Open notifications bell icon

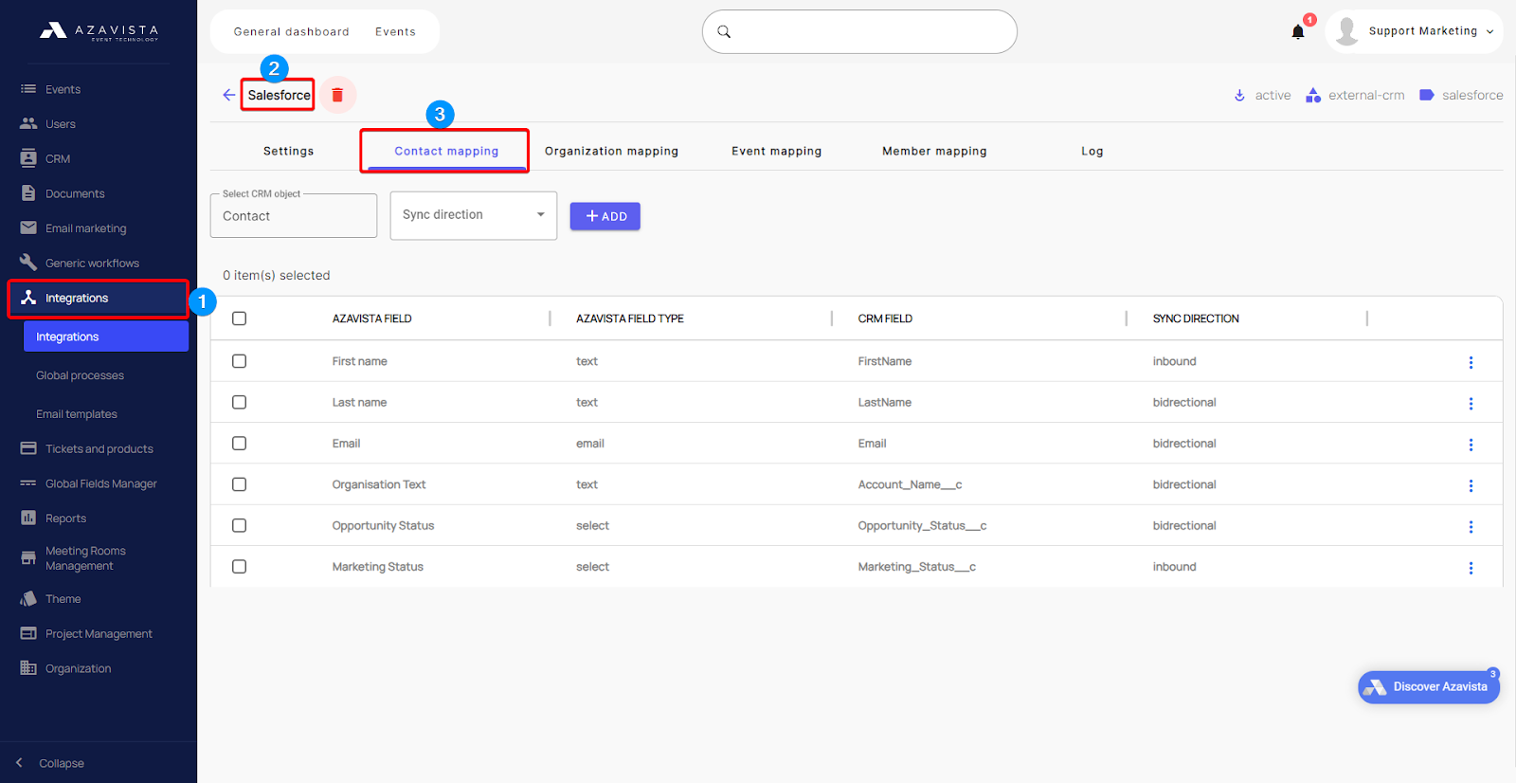[1298, 31]
